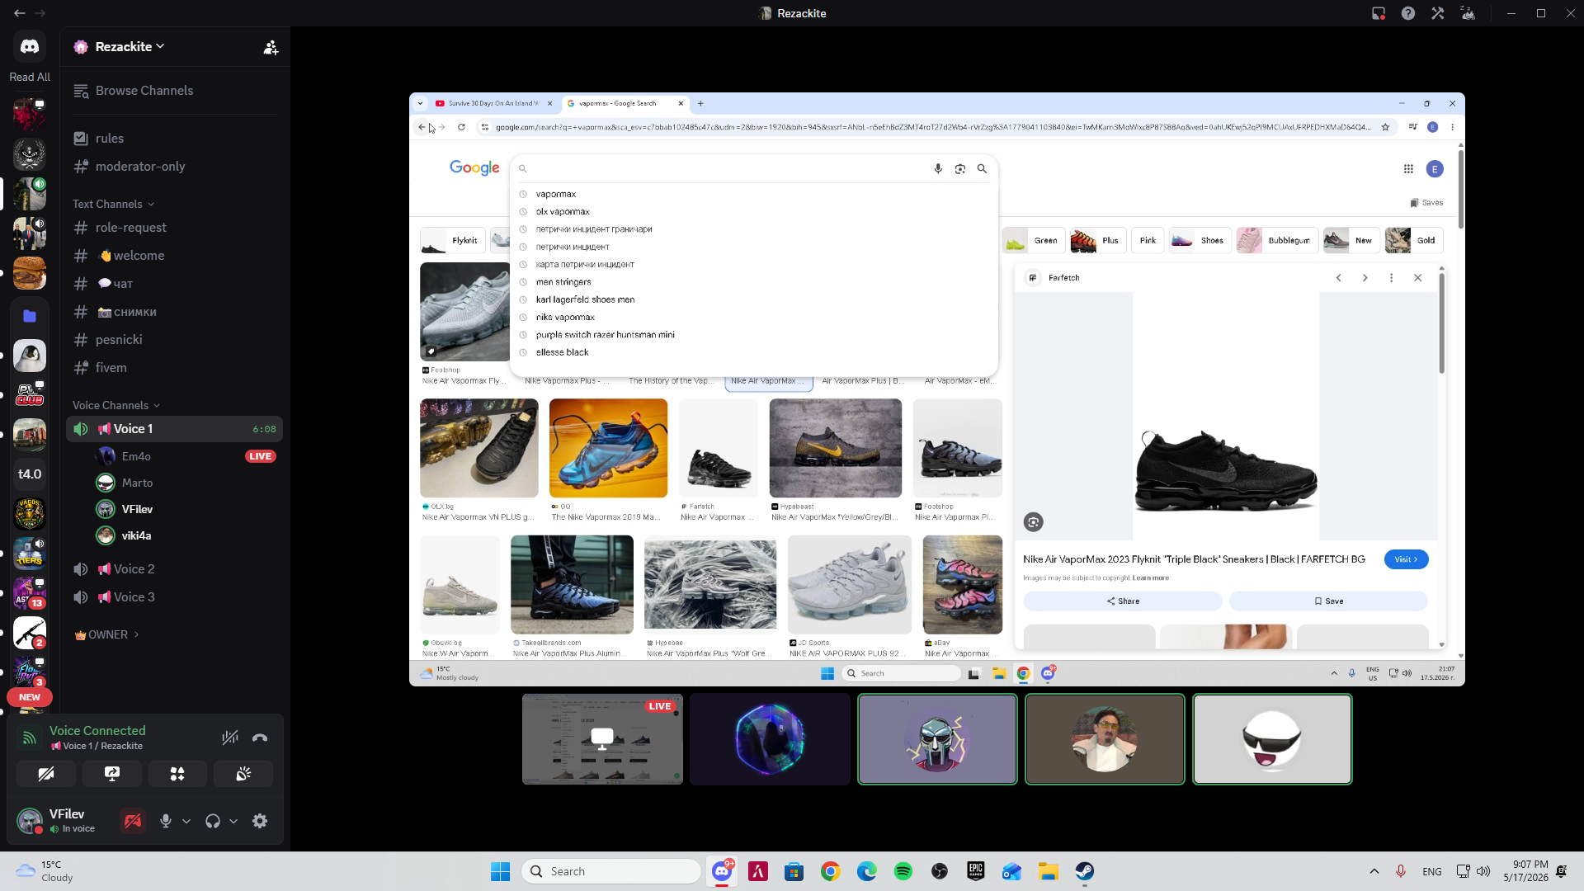This screenshot has width=1584, height=891.
Task: Open the t4.0 server
Action: click(x=30, y=474)
